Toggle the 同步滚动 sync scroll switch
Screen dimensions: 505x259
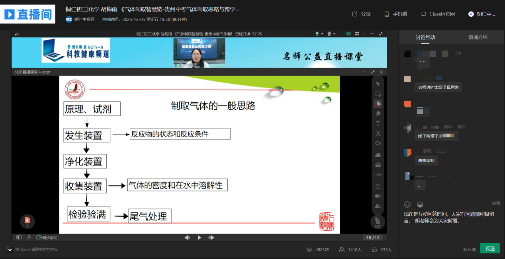[x=39, y=238]
